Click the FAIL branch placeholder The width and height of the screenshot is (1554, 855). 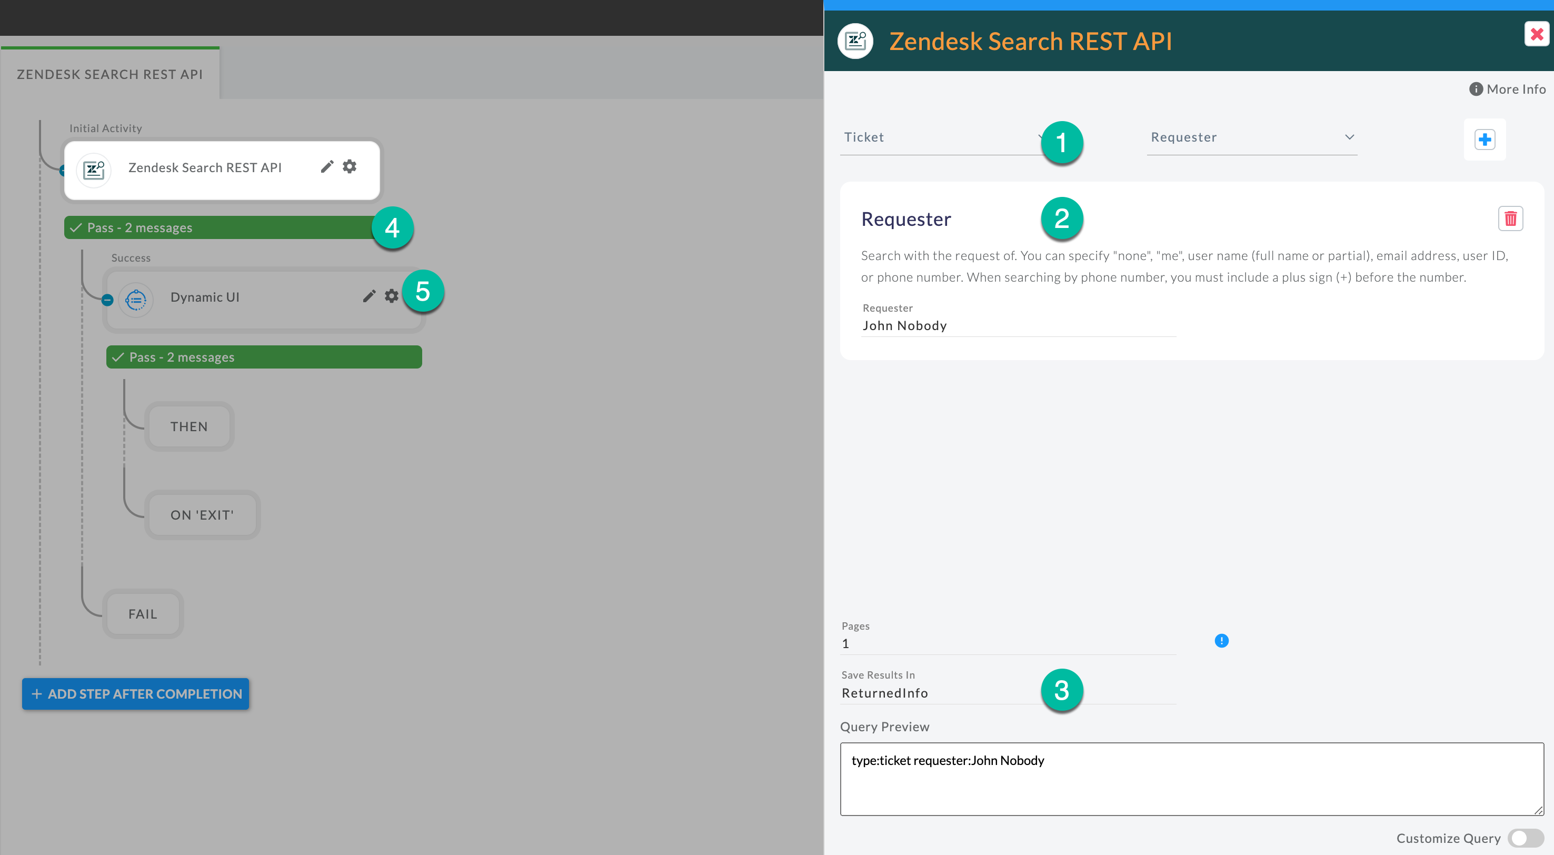[x=143, y=614]
